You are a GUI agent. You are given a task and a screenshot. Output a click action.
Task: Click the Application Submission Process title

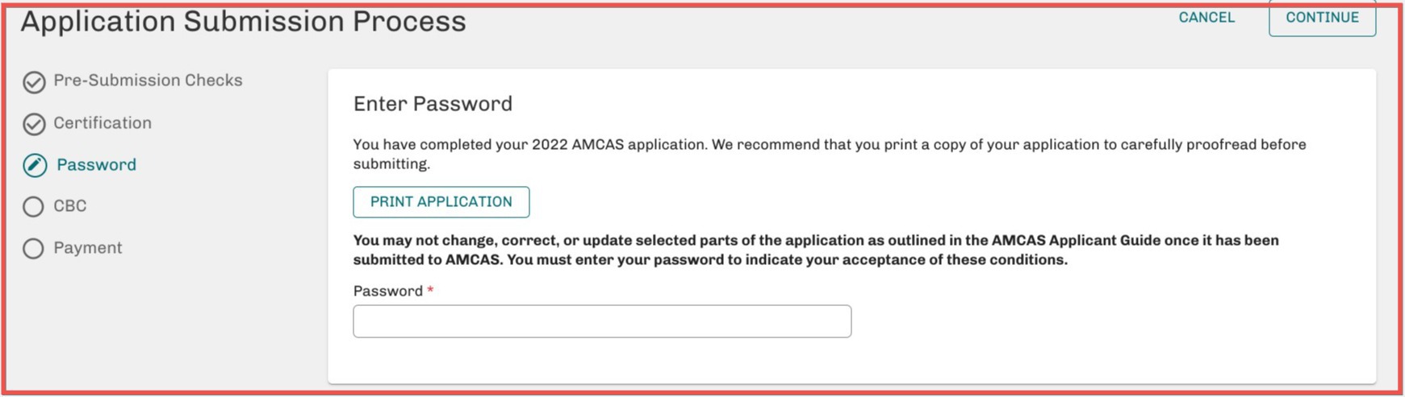(x=243, y=22)
